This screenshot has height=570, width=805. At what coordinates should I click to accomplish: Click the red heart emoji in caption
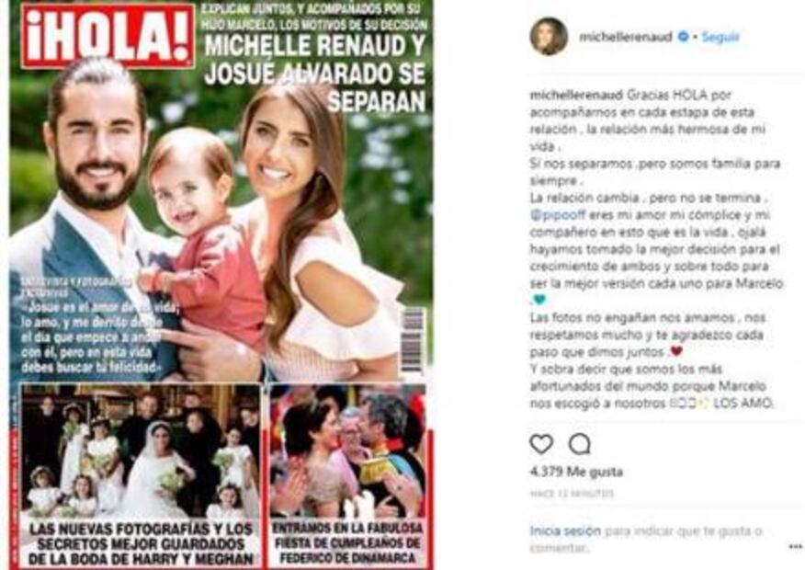point(676,352)
